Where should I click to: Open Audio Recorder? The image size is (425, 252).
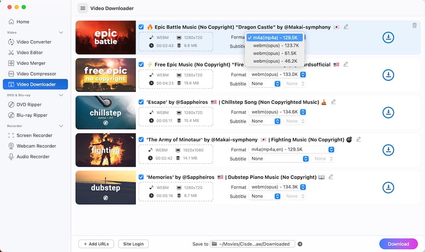click(x=35, y=156)
